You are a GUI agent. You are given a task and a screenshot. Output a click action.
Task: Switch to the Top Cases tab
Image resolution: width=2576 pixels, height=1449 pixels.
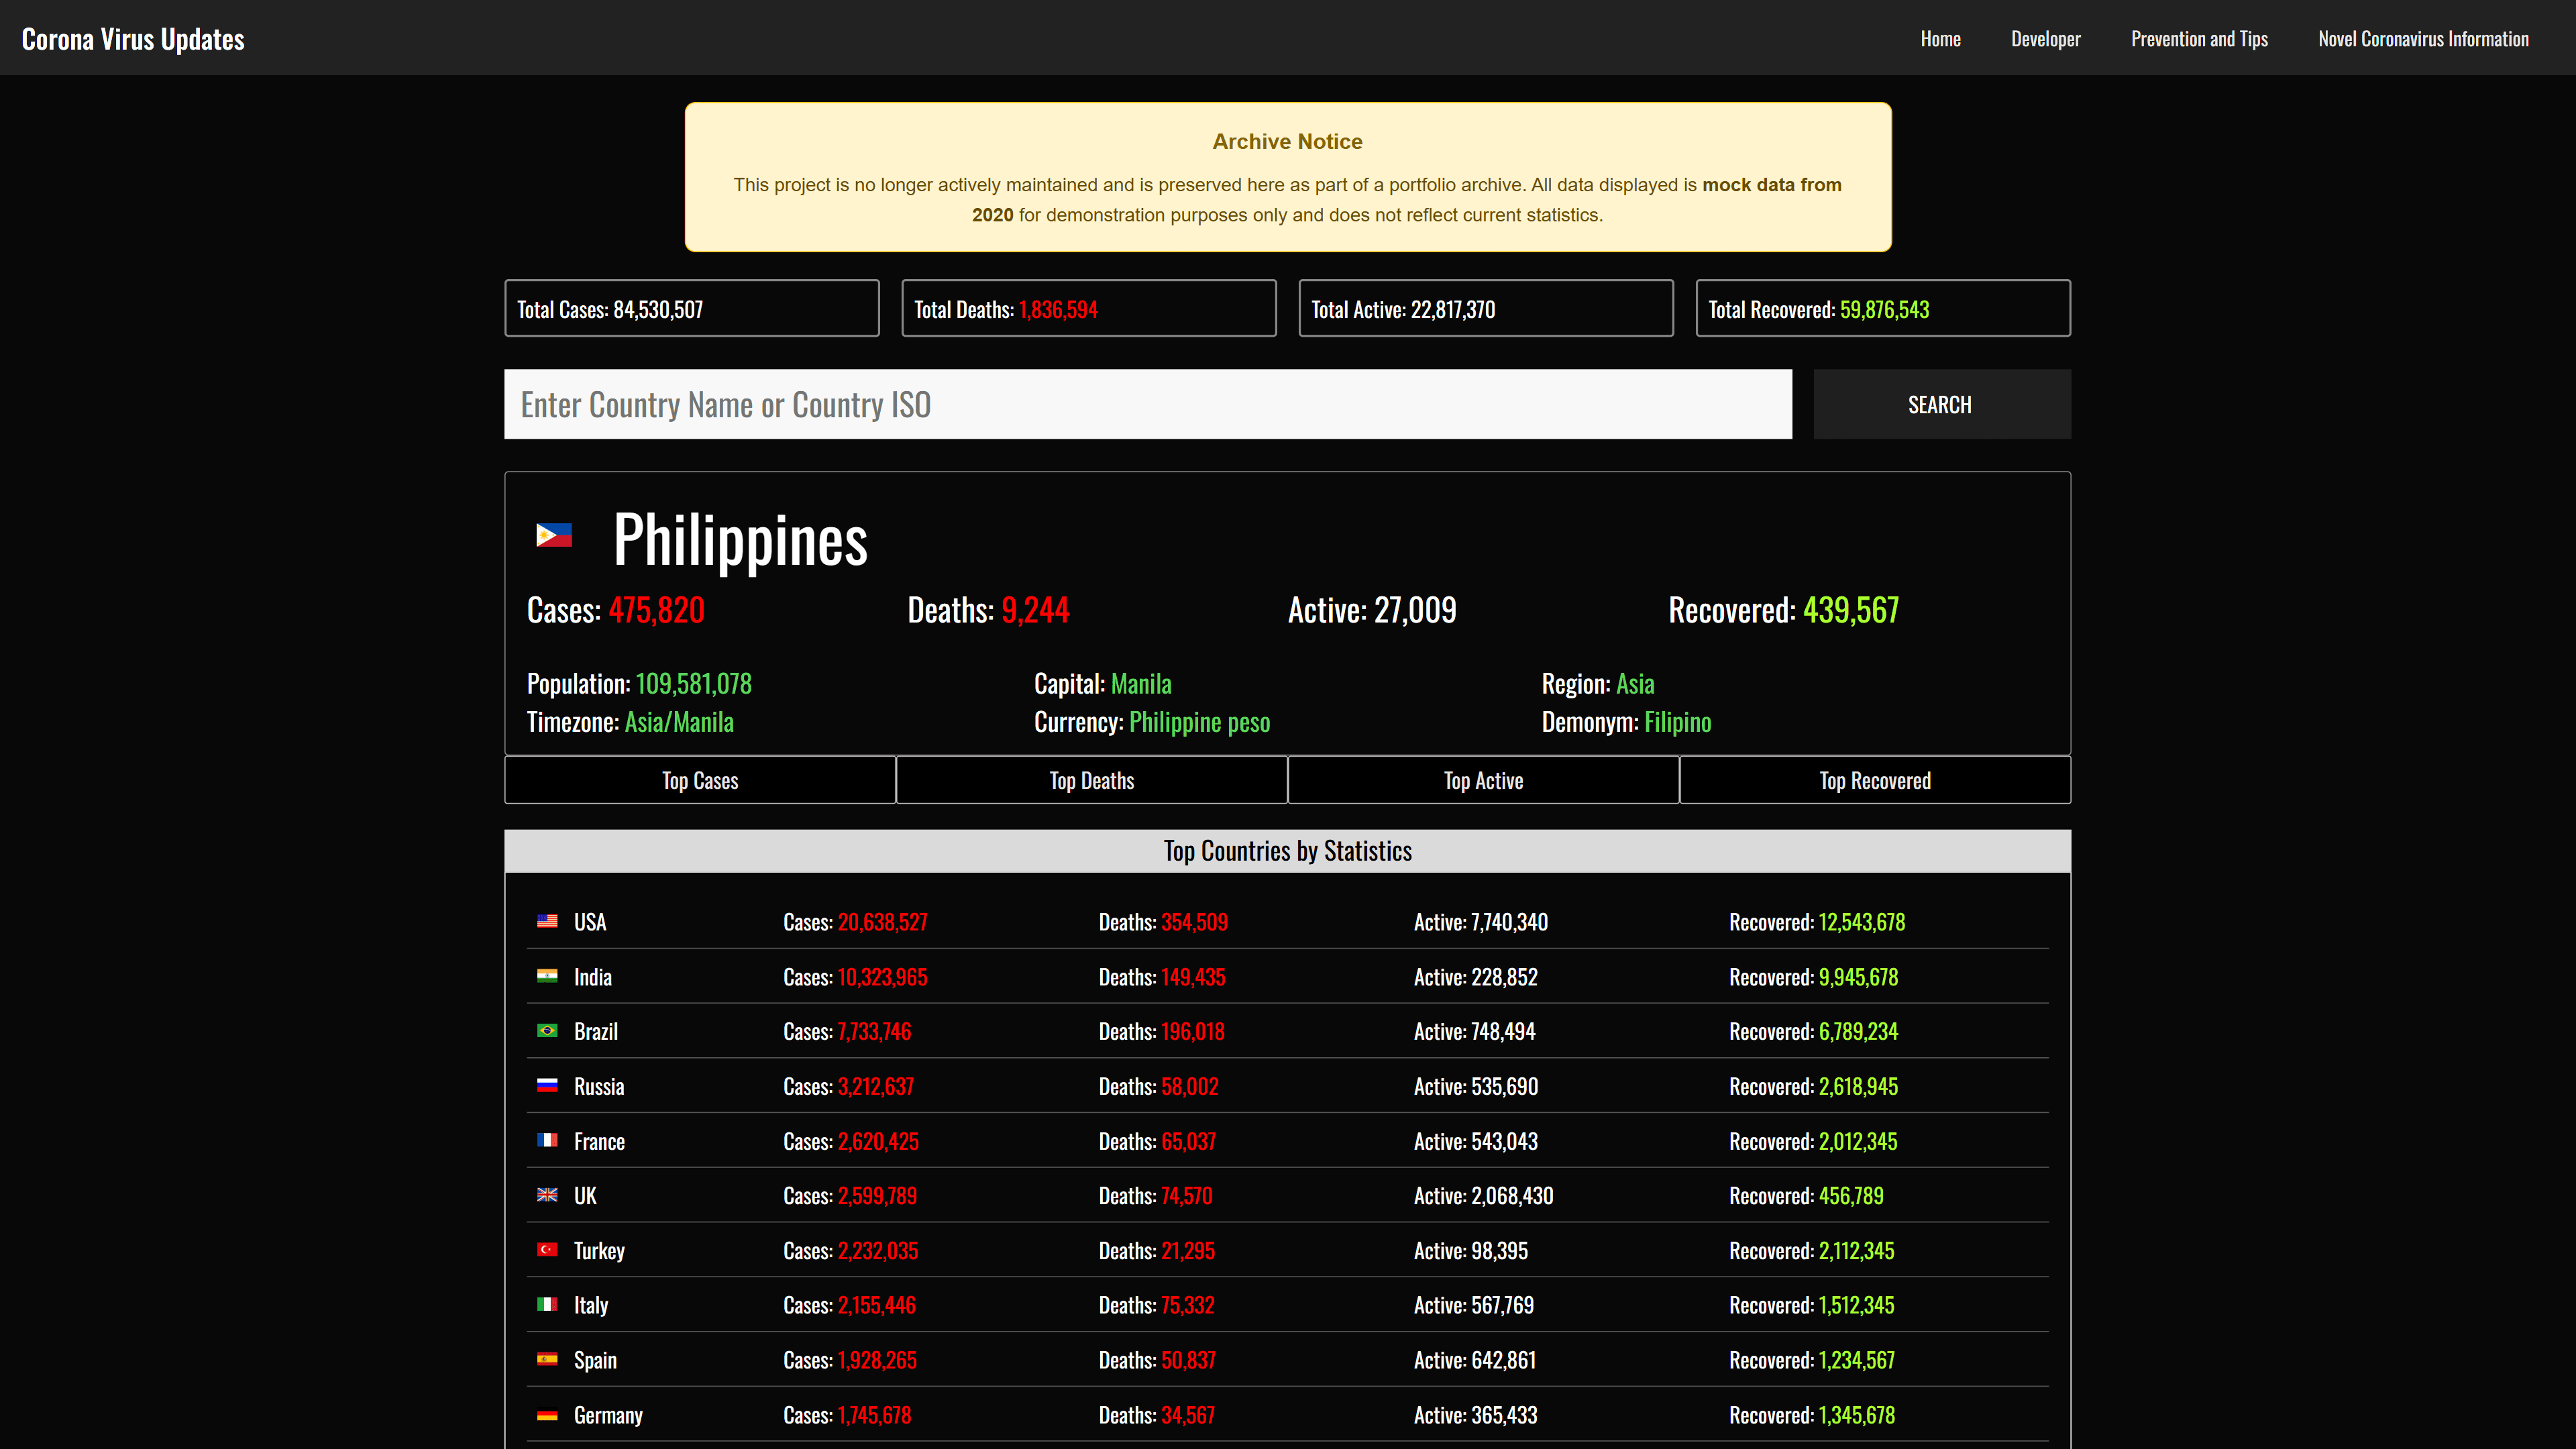tap(700, 780)
